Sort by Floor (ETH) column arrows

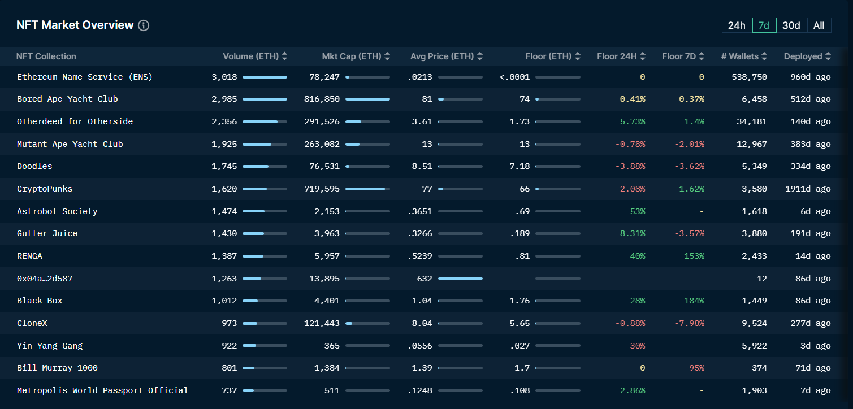tap(578, 56)
